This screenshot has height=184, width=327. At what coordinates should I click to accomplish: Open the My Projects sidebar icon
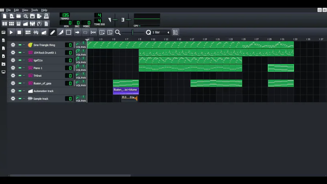coord(3,40)
